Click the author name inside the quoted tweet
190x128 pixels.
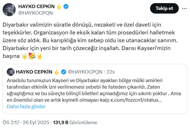click(34, 72)
